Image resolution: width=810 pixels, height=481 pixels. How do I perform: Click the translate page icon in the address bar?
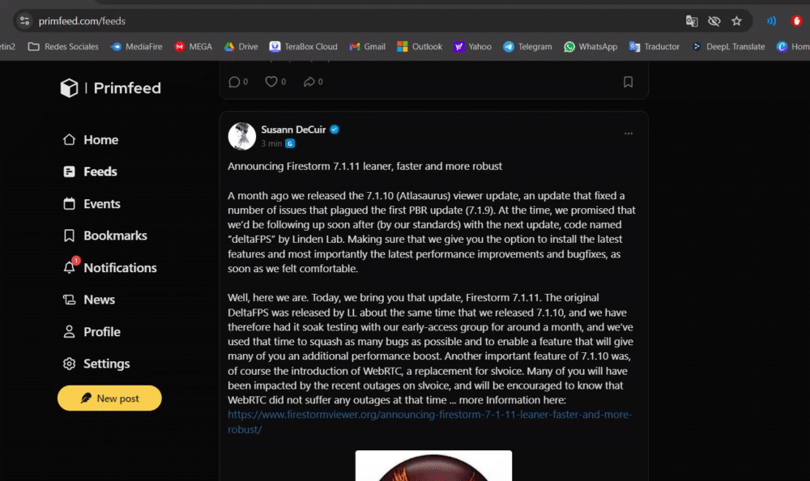click(x=691, y=21)
